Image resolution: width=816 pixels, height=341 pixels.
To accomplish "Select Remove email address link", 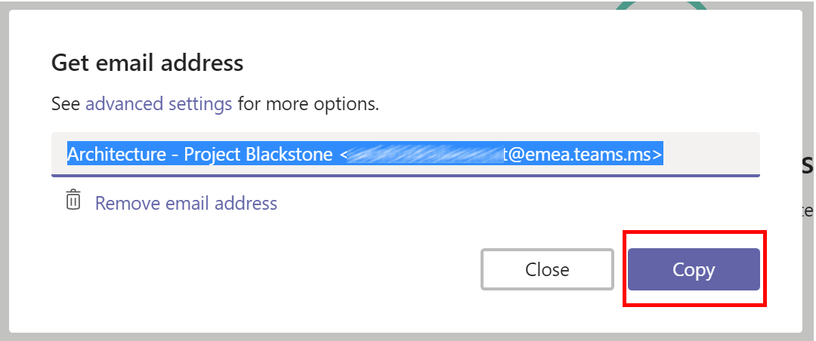I will 186,203.
